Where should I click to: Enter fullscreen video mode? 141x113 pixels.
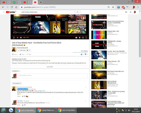(x=86, y=38)
